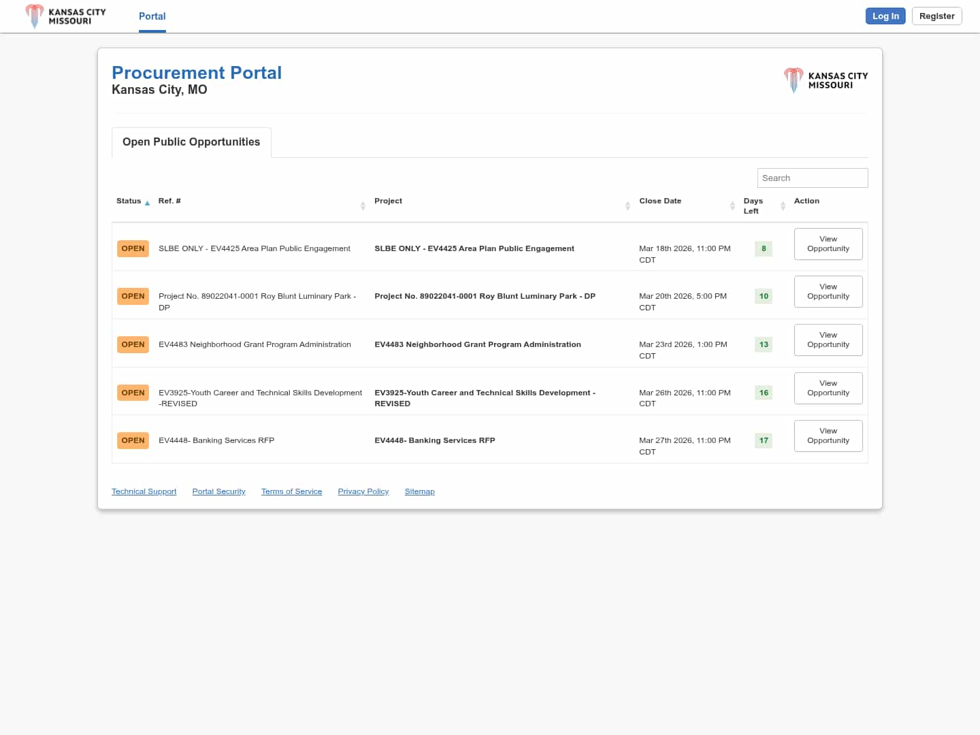This screenshot has height=735, width=980.
Task: View the EV4483 Neighborhood Grant opportunity
Action: [x=828, y=340]
